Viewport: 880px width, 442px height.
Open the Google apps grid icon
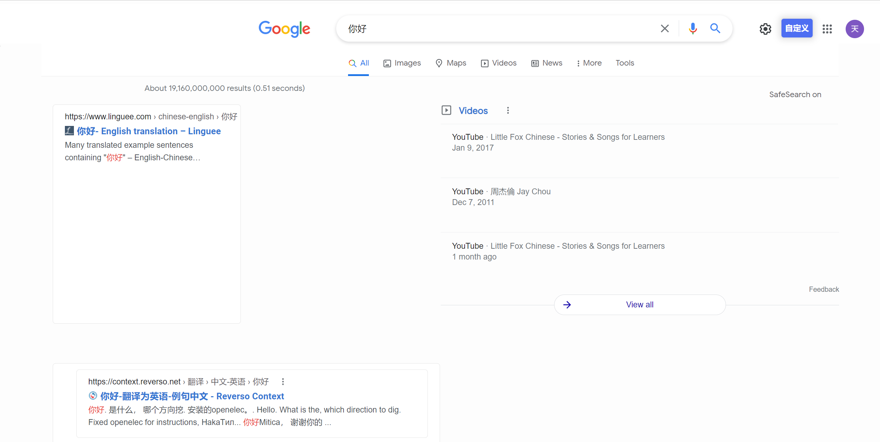827,29
